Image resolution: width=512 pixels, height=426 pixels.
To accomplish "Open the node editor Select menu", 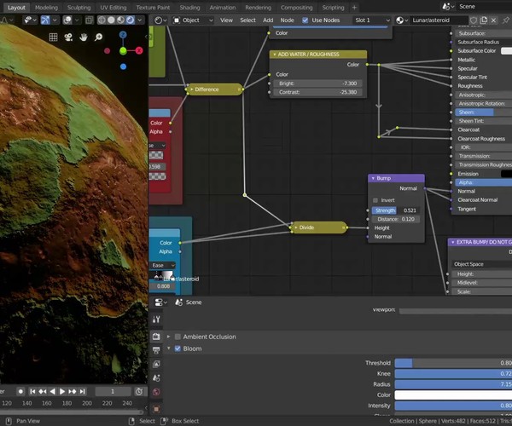I will pyautogui.click(x=247, y=20).
